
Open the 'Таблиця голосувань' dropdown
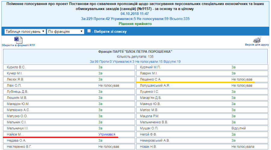25,31
